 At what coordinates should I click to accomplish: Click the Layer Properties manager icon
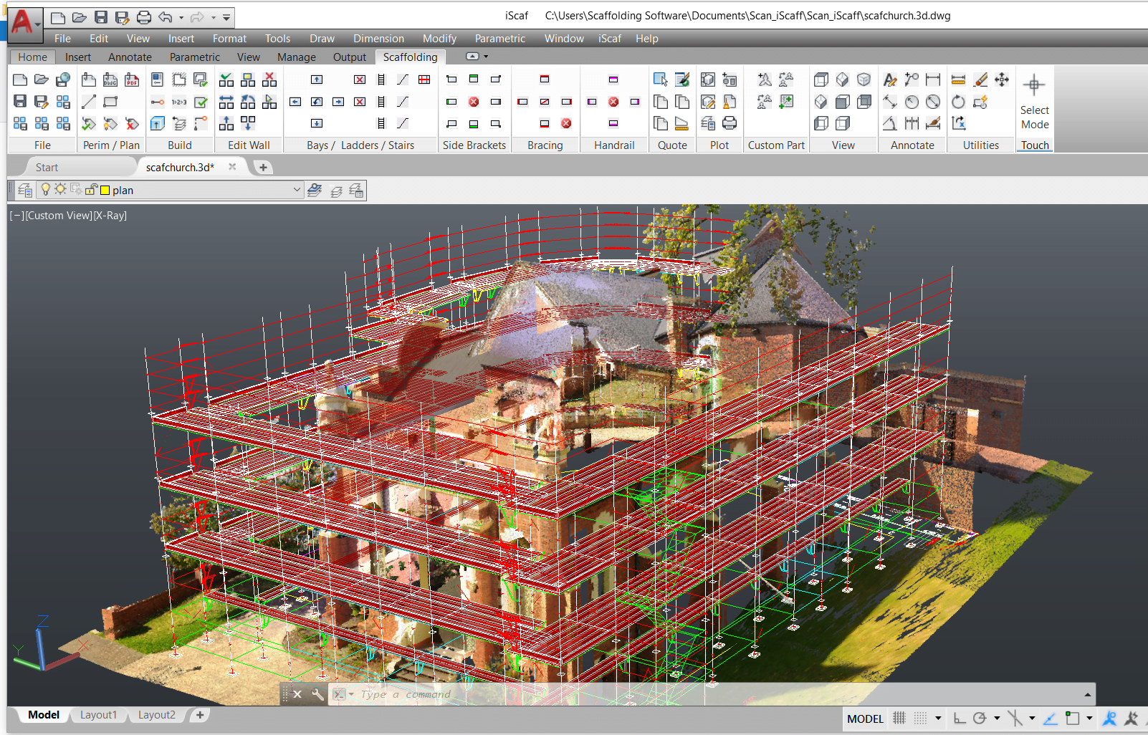click(25, 190)
